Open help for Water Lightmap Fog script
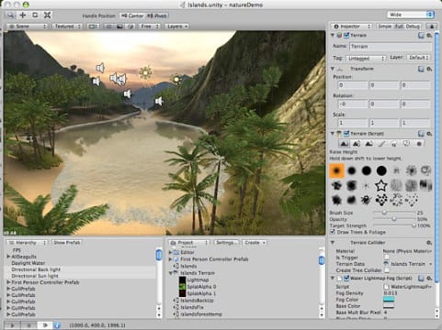Image resolution: width=442 pixels, height=330 pixels. click(x=421, y=278)
